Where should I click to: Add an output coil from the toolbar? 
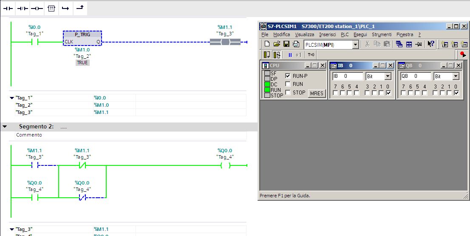(37, 8)
